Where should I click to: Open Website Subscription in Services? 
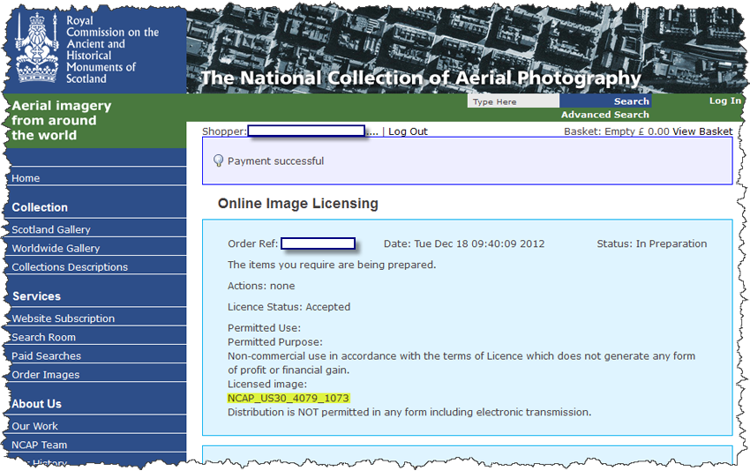click(x=63, y=318)
